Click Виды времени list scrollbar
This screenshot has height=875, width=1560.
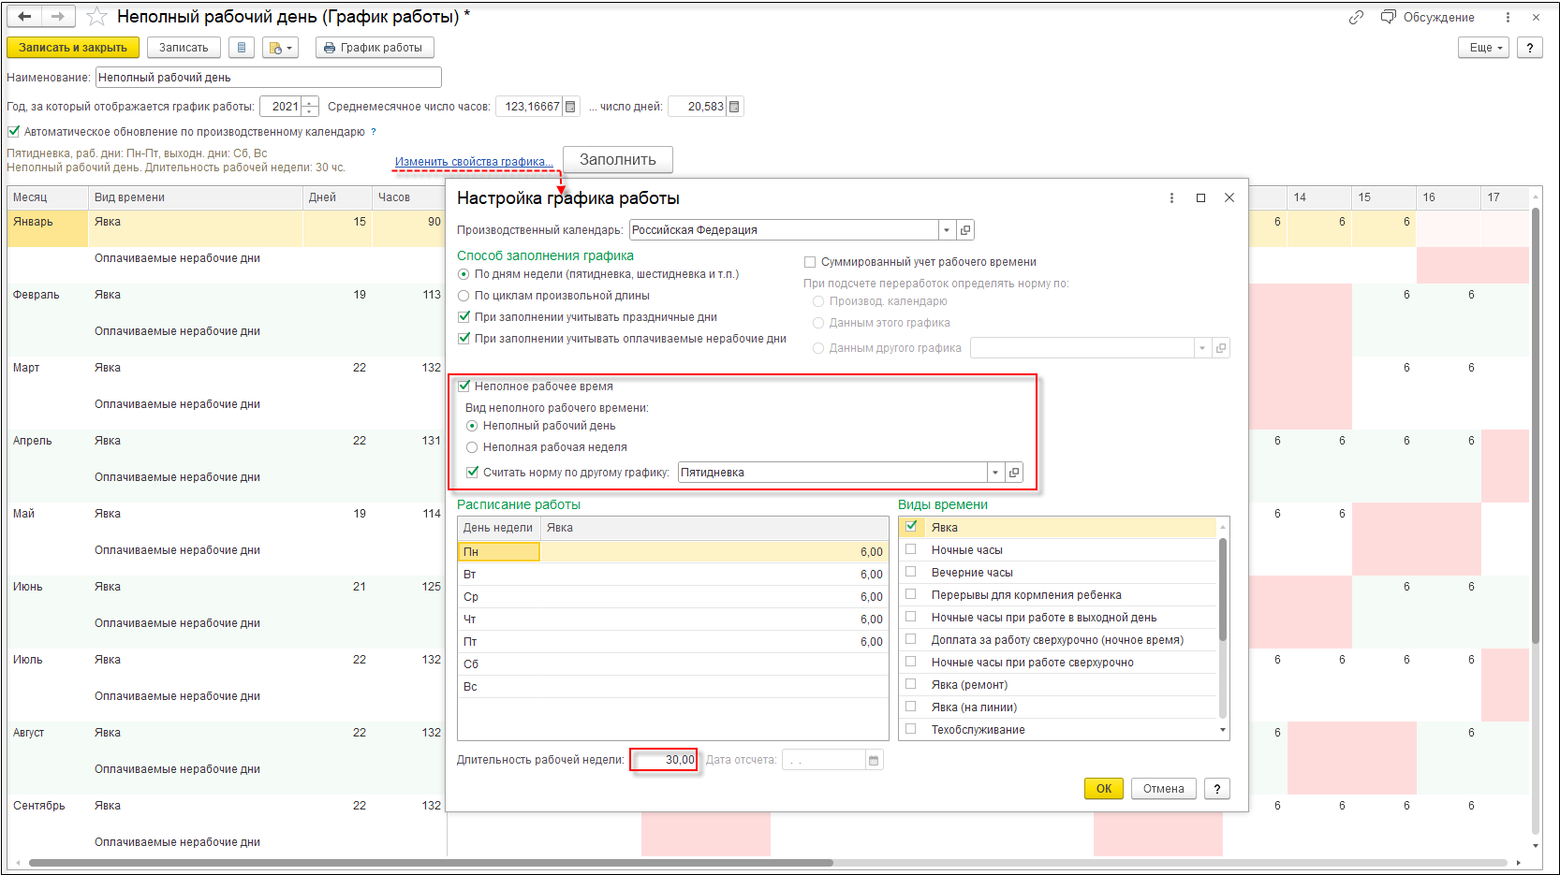click(x=1222, y=590)
